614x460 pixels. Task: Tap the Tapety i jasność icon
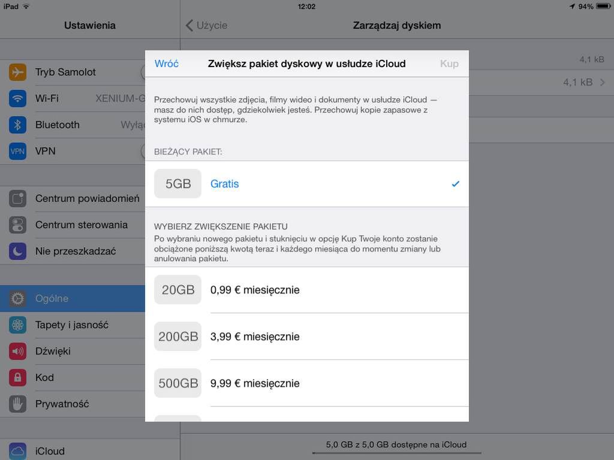(x=18, y=325)
